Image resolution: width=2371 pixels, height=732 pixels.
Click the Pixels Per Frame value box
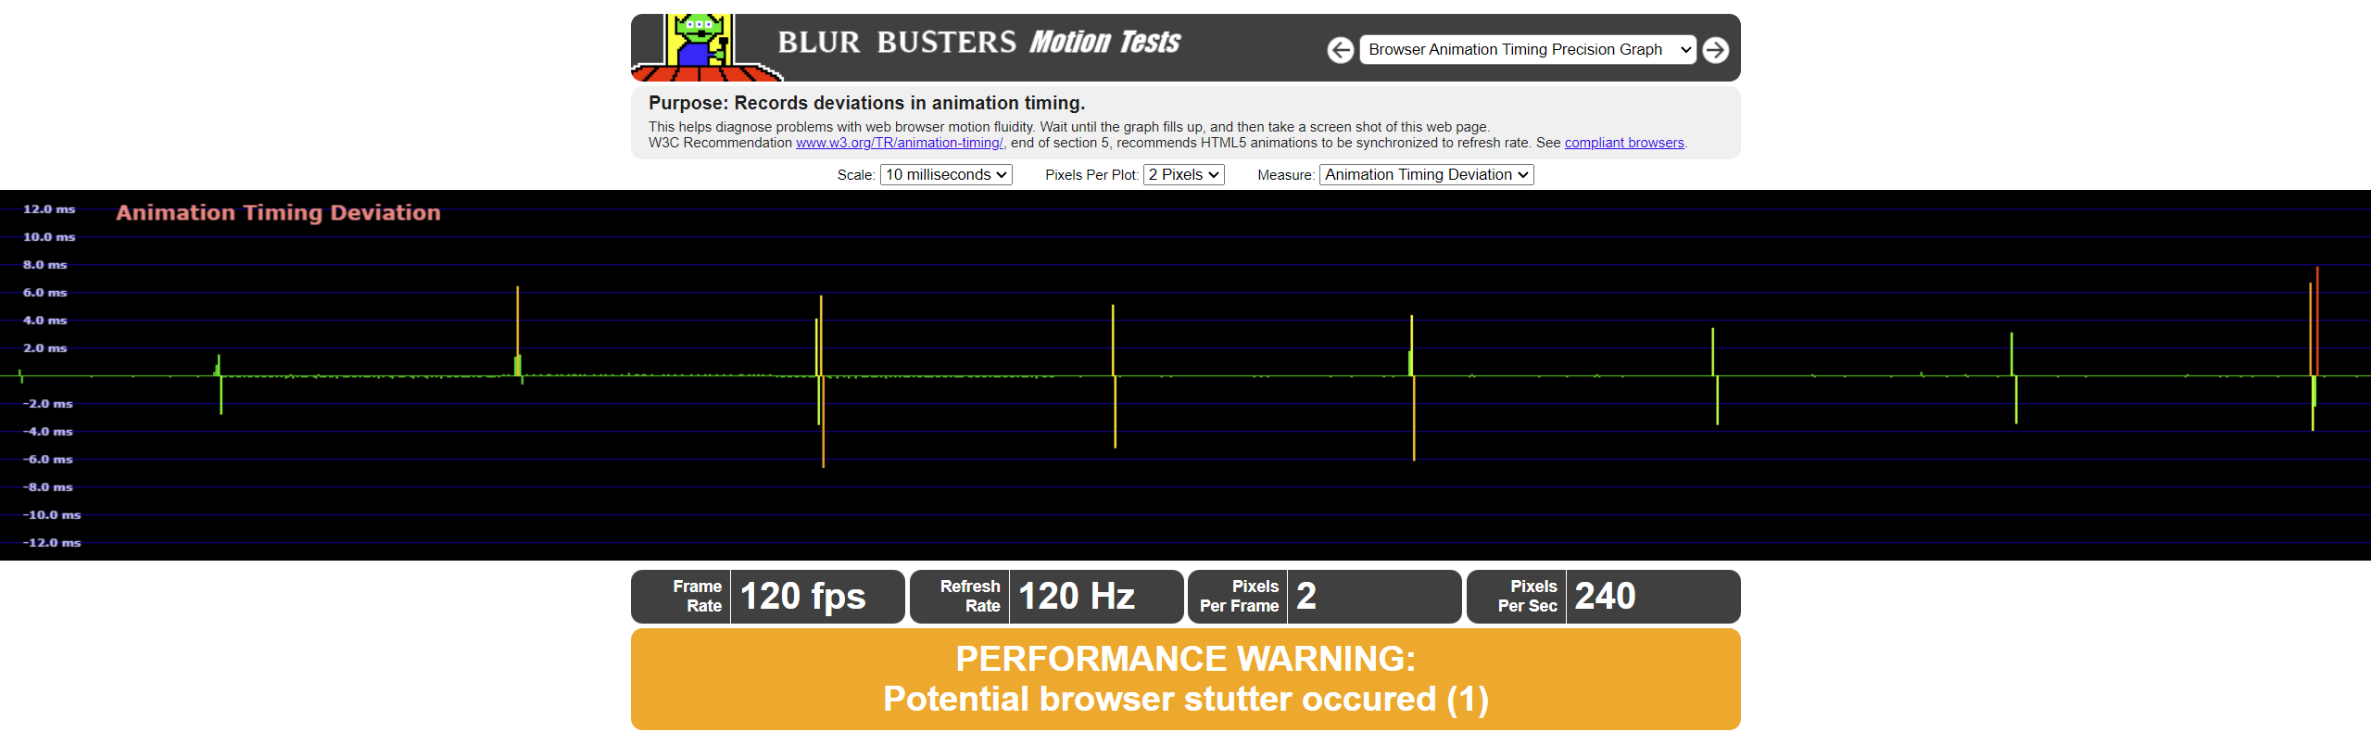coord(1371,597)
